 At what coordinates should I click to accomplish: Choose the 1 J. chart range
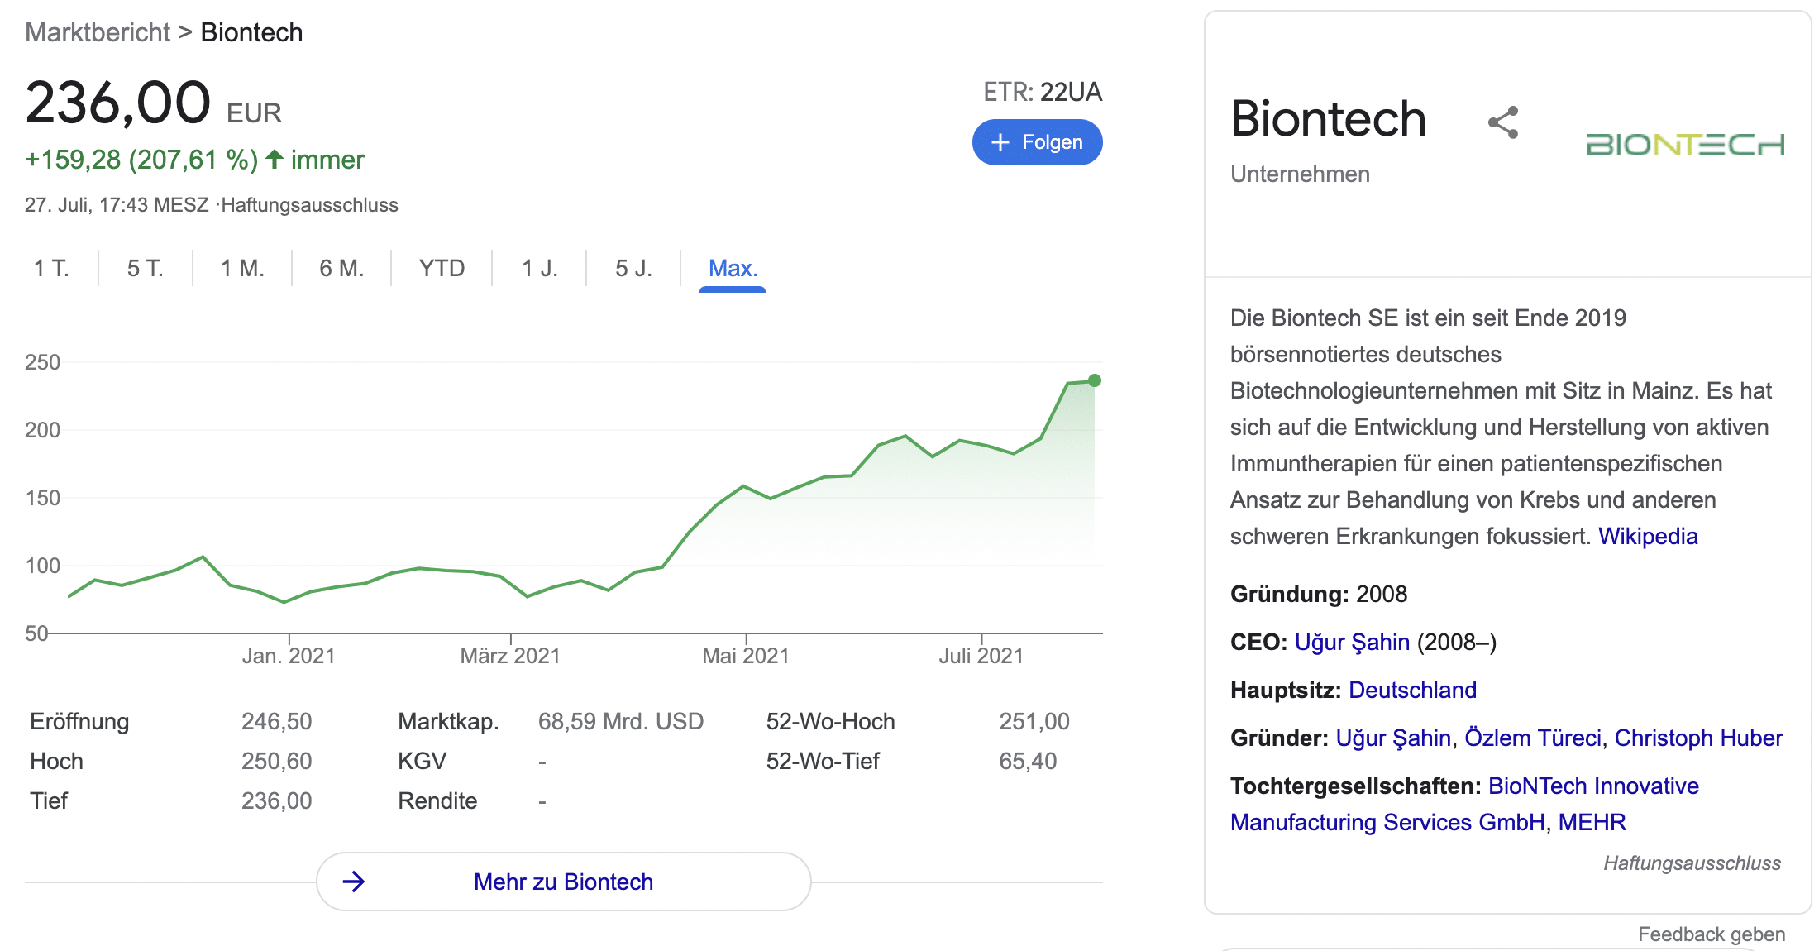(540, 269)
